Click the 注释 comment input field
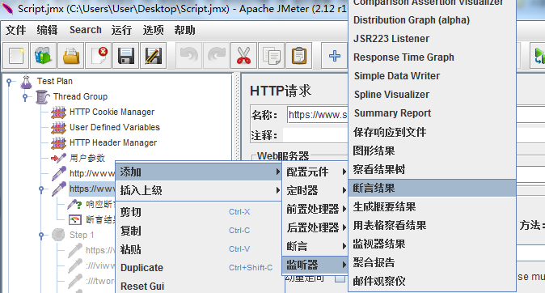Viewport: 545px width, 293px height. click(315, 135)
